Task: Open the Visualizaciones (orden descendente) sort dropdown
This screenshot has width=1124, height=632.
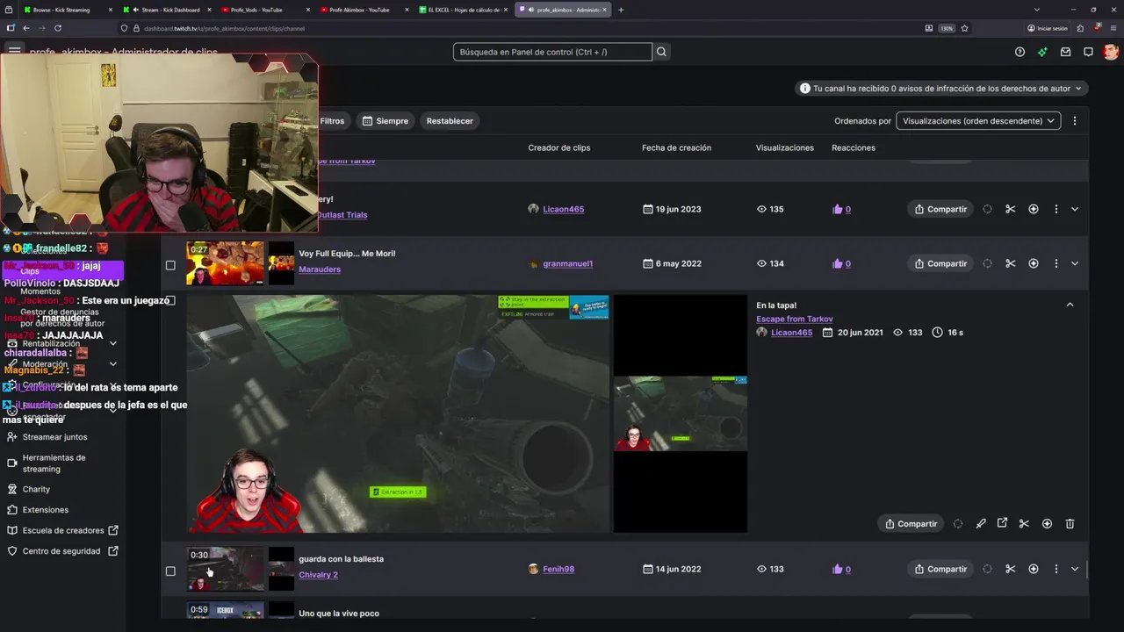Action: pyautogui.click(x=978, y=121)
